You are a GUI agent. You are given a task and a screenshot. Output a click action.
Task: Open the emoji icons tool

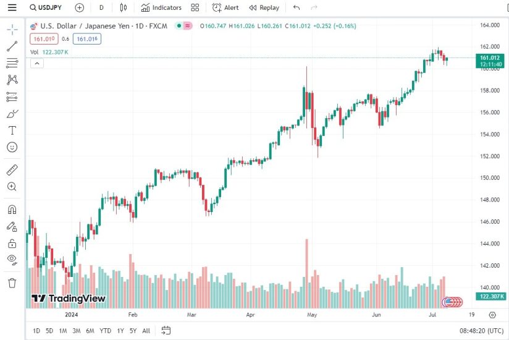pos(12,147)
